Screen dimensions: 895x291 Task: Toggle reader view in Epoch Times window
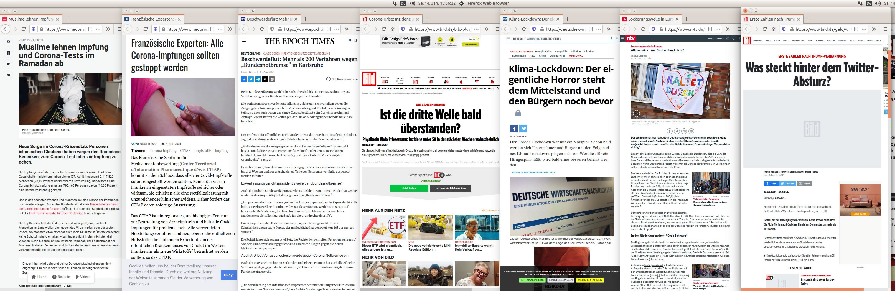click(x=329, y=29)
